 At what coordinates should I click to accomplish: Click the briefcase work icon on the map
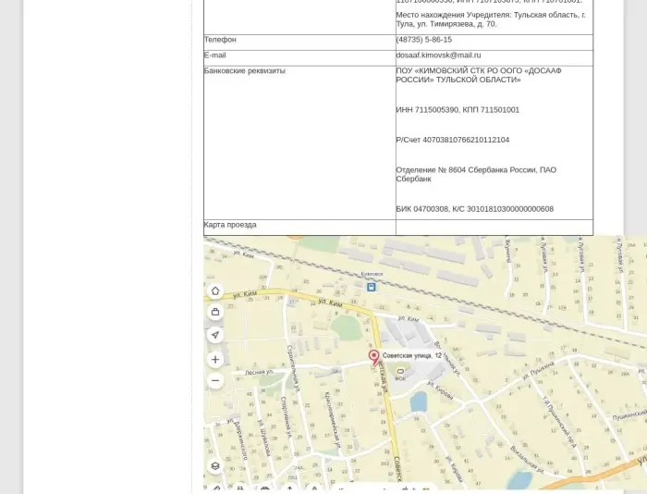(x=215, y=312)
